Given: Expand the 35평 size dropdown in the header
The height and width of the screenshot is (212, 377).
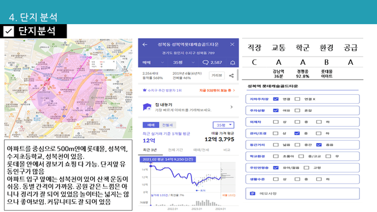Looking at the screenshot, I should click(184, 62).
